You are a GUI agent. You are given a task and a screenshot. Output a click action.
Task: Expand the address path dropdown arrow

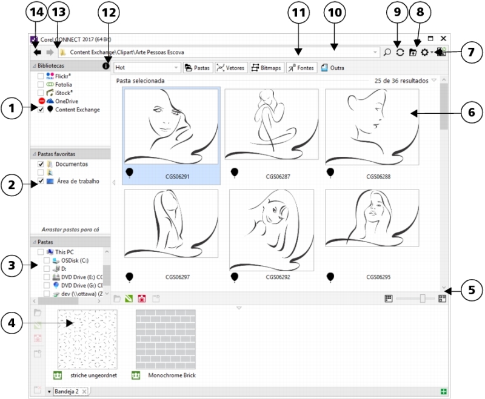click(x=376, y=53)
